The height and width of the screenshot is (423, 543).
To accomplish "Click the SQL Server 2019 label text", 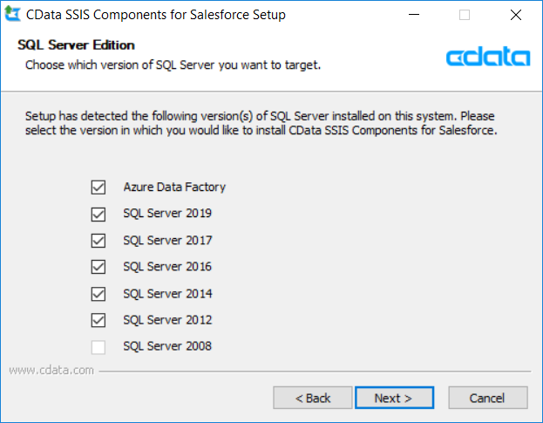I will pyautogui.click(x=167, y=214).
